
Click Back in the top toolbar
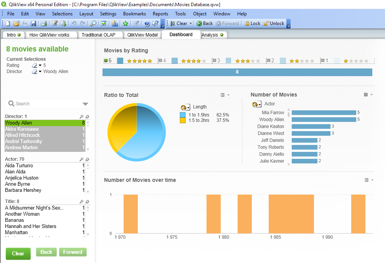[205, 23]
